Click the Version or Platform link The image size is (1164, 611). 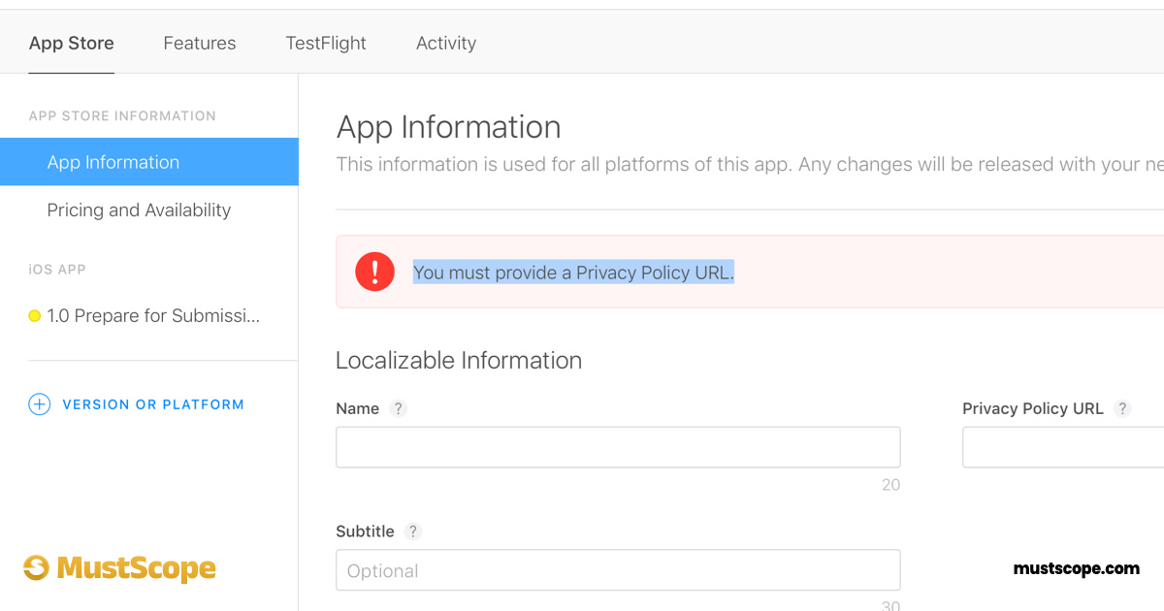pos(153,404)
